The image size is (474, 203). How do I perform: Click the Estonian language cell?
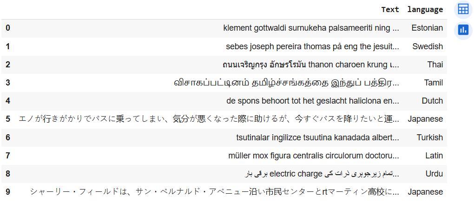pyautogui.click(x=427, y=28)
